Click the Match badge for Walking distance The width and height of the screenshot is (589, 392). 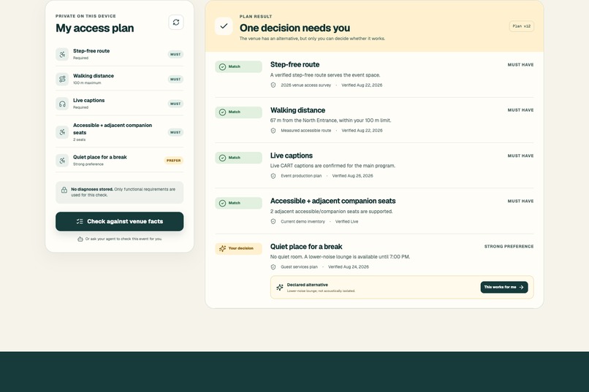click(238, 112)
